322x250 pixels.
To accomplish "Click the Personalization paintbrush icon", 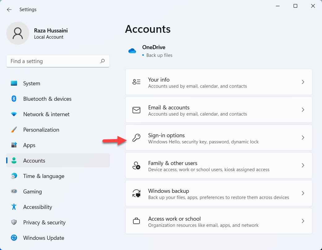I will pyautogui.click(x=14, y=130).
